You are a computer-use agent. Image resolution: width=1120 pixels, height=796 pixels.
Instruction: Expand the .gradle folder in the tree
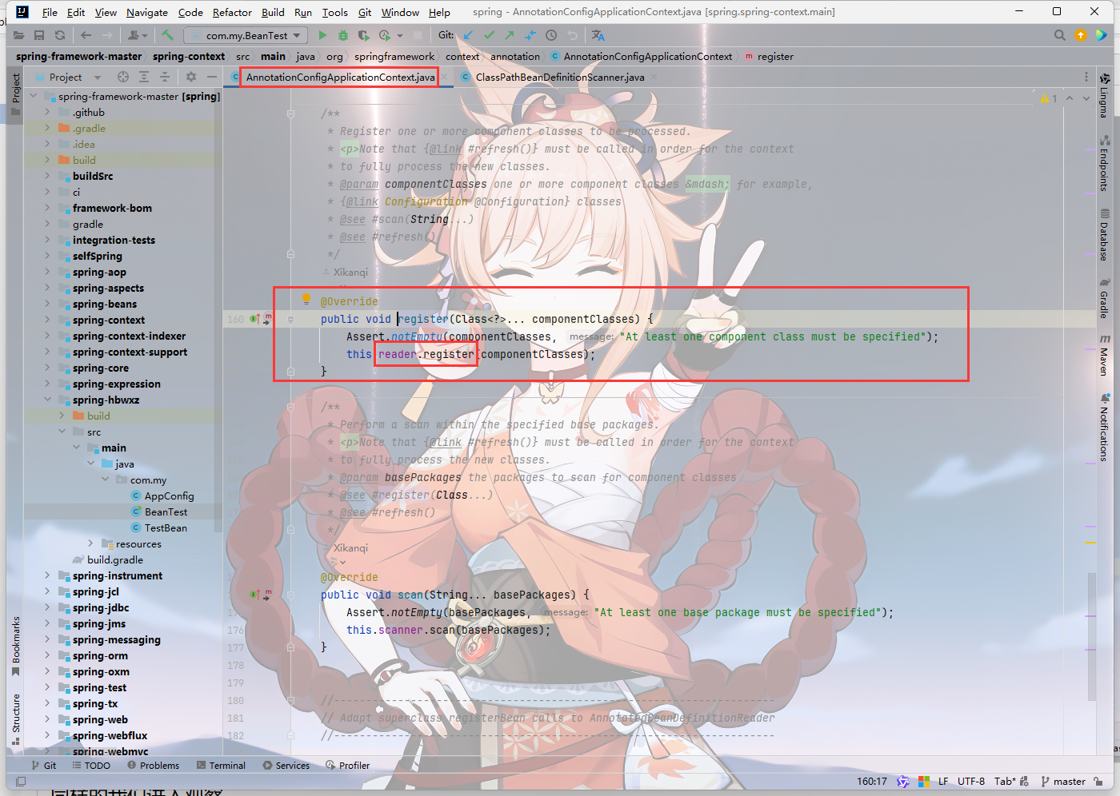(47, 128)
